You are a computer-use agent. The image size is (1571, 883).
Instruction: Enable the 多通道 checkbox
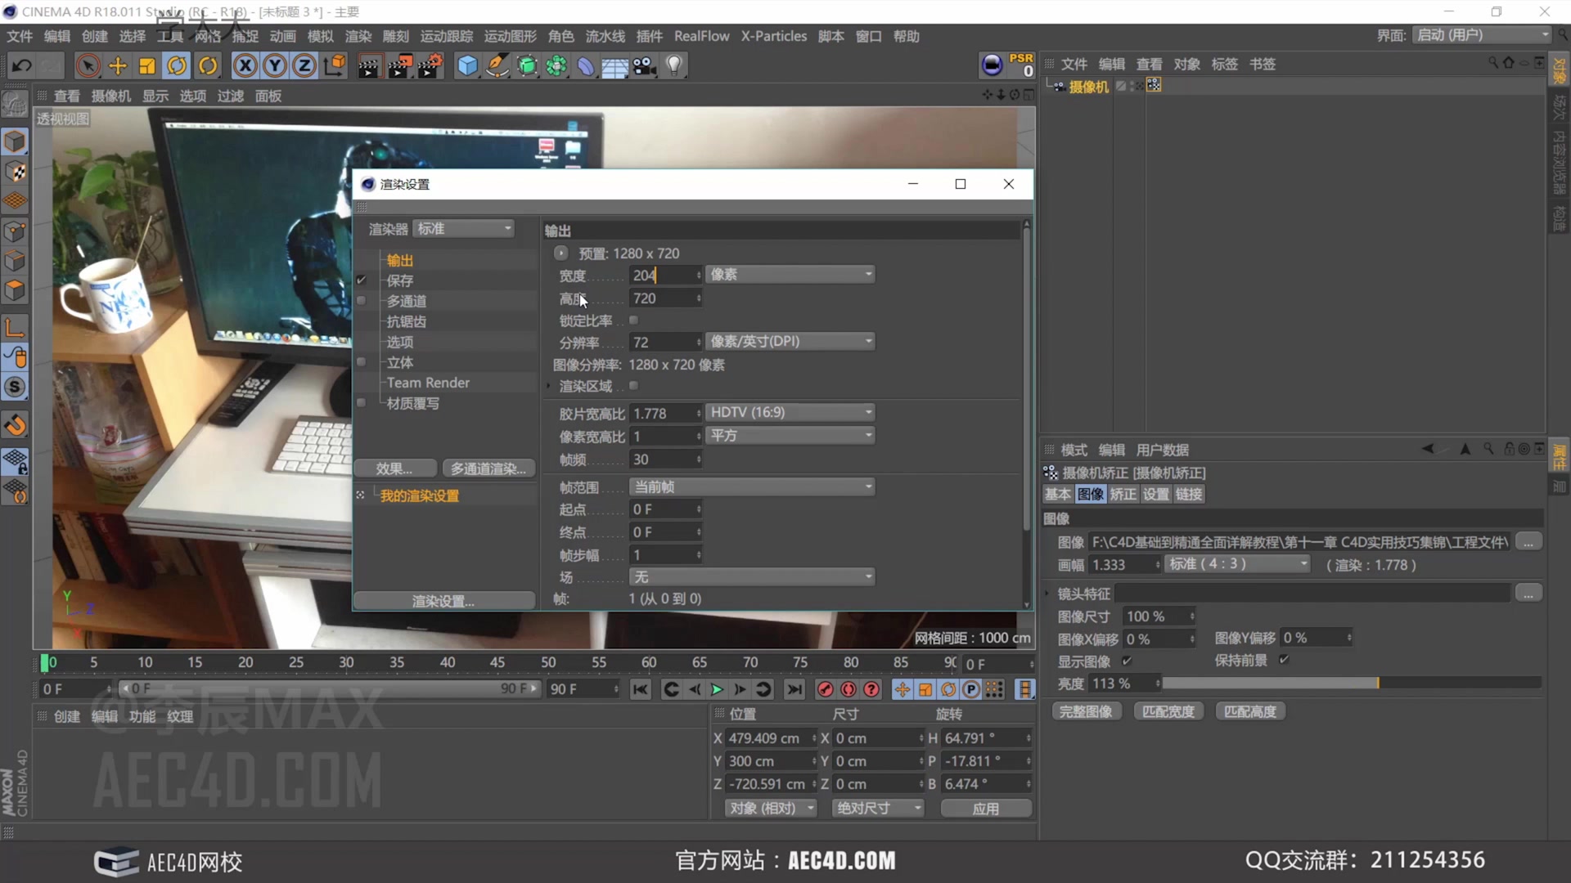pos(361,300)
